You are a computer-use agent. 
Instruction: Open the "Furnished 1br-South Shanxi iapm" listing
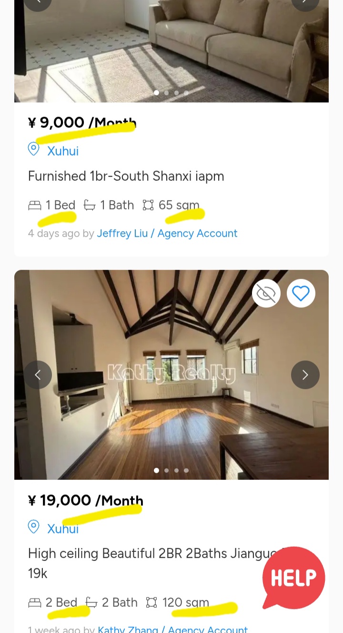point(126,176)
